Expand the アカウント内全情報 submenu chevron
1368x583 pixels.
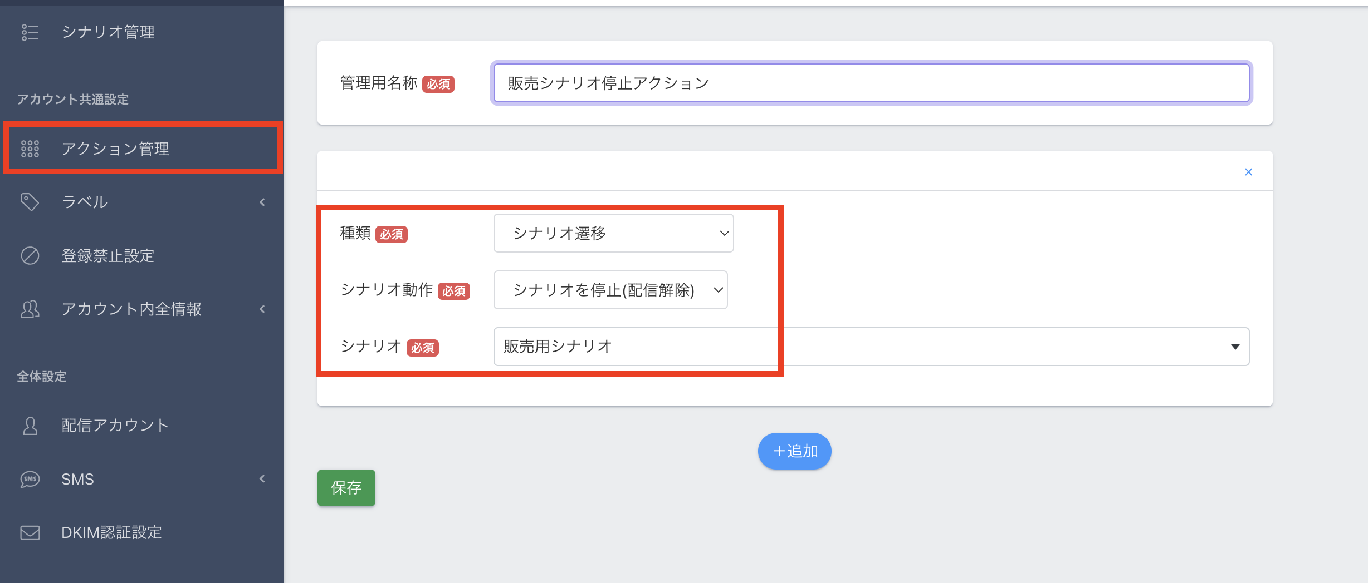coord(262,309)
